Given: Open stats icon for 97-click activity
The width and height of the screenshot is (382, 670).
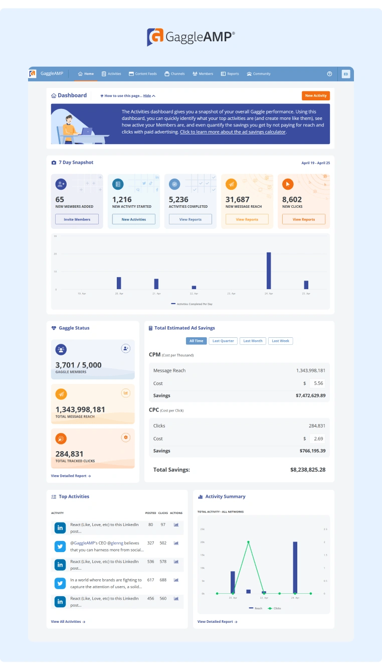Looking at the screenshot, I should pyautogui.click(x=176, y=524).
